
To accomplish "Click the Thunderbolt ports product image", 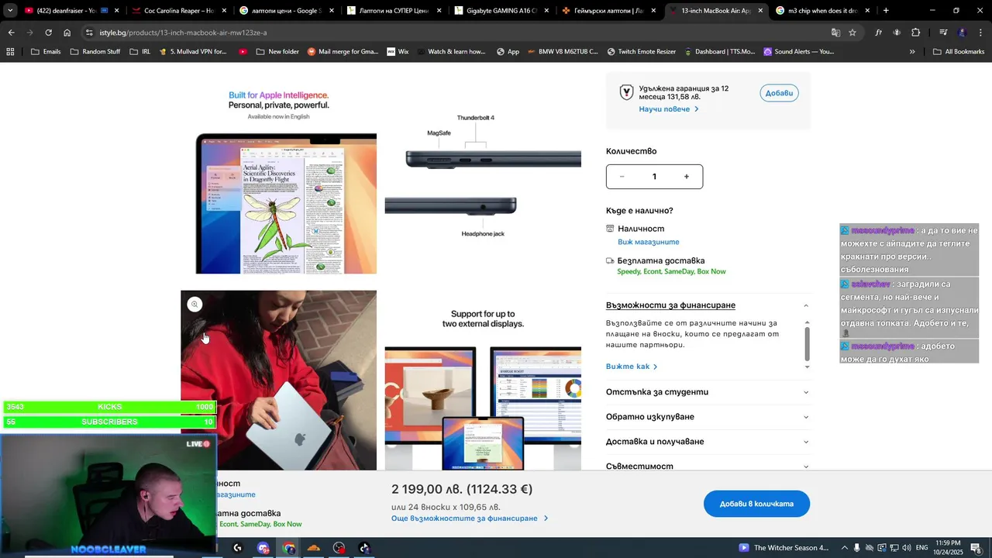I will pyautogui.click(x=483, y=177).
